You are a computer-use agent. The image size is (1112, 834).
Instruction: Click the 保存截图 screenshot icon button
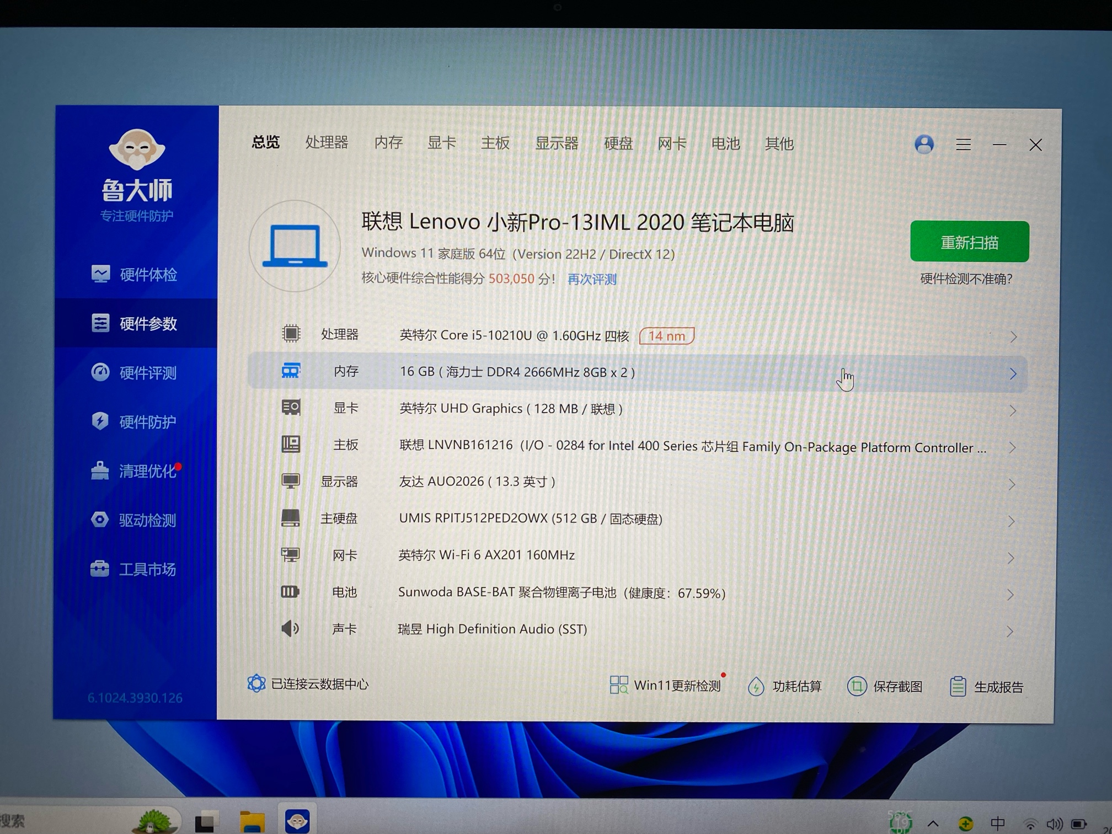857,687
